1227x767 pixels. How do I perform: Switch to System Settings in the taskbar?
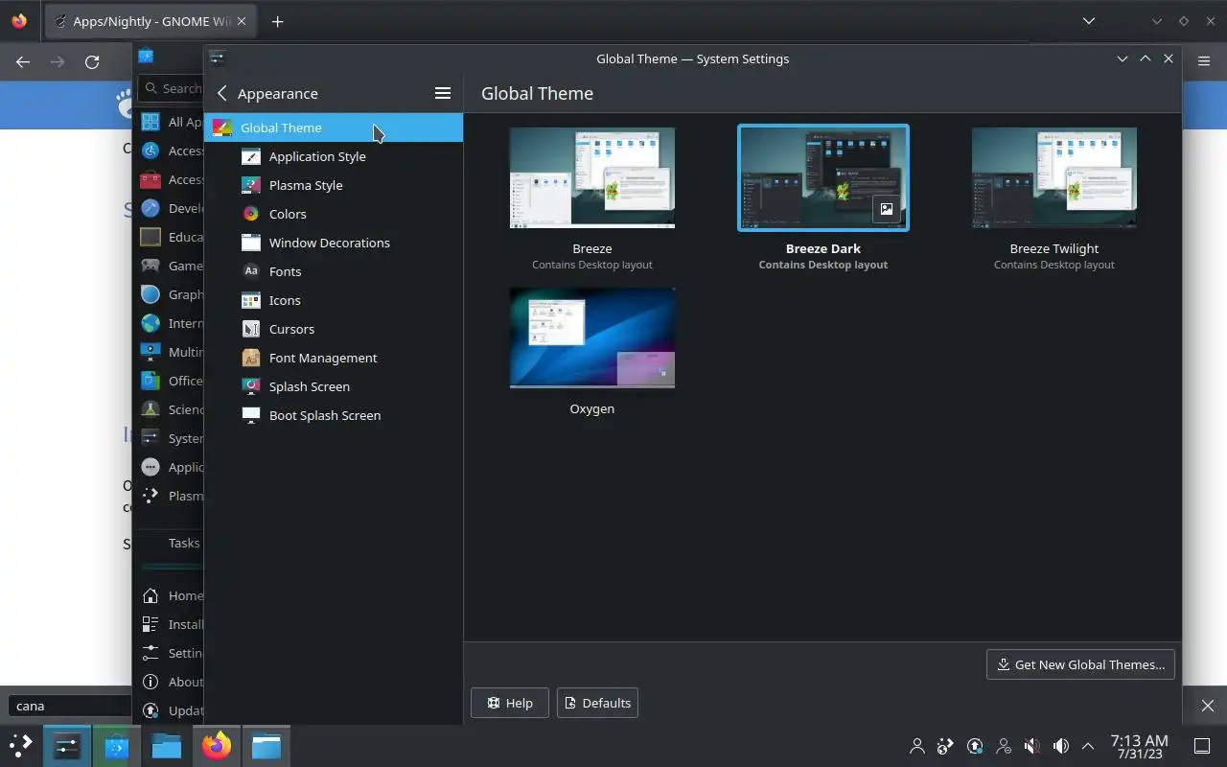pos(67,745)
